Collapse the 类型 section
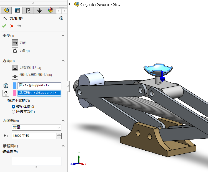The width and height of the screenshot is (208, 172). point(63,36)
